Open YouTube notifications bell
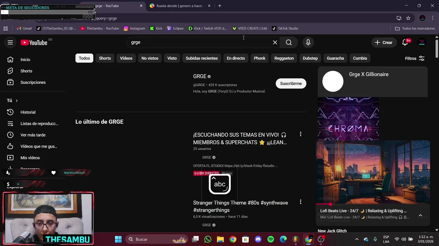Image resolution: width=439 pixels, height=246 pixels. pos(405,42)
